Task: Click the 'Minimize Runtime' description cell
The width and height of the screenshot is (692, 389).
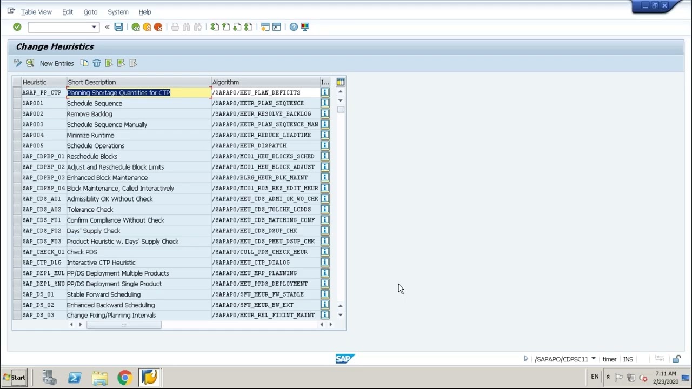Action: (138, 135)
